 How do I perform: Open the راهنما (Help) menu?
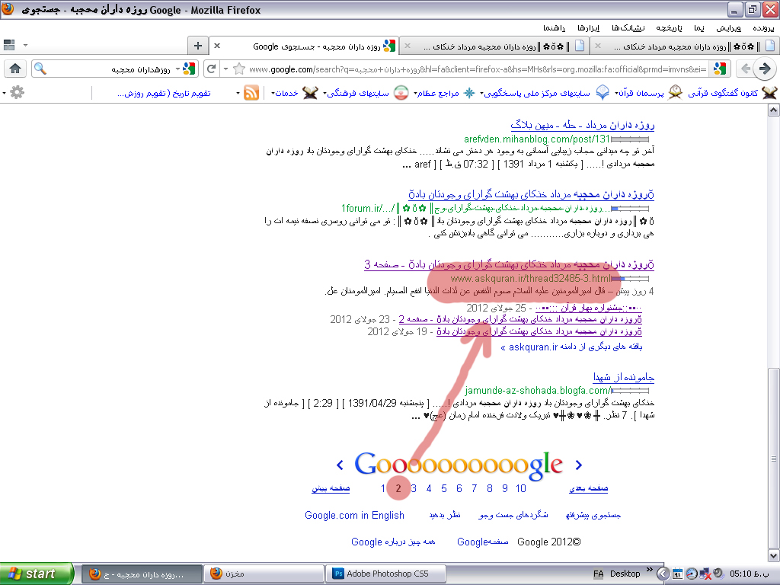coord(555,28)
